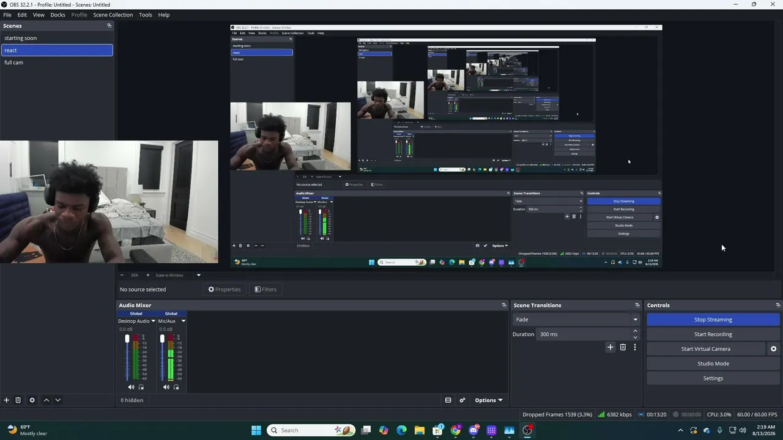Open Windows Start menu

(256, 430)
